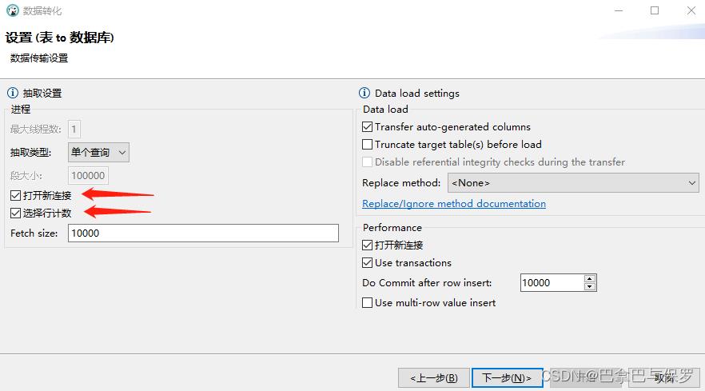This screenshot has height=391, width=705.
Task: Toggle 打开新连接 under Performance
Action: (368, 245)
